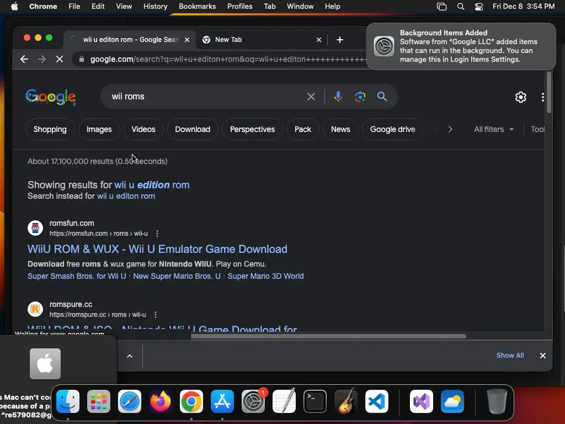Open the Chrome File menu
Viewport: 565px width, 424px height.
[74, 7]
